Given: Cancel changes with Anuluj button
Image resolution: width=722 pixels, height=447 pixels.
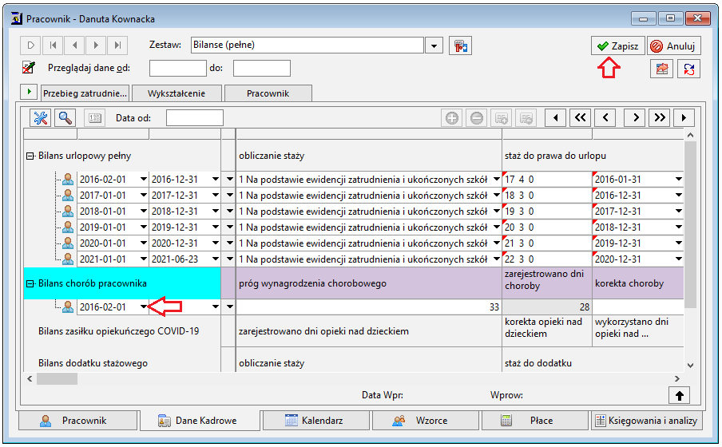Looking at the screenshot, I should tap(673, 46).
